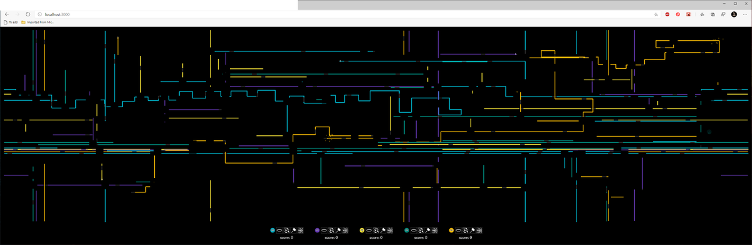Open the red circular clock extension icon
Viewport: 752px width, 245px height.
(678, 14)
